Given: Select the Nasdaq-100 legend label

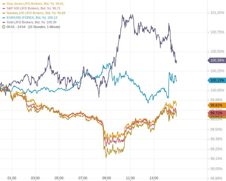Looking at the screenshot, I should tap(31, 13).
